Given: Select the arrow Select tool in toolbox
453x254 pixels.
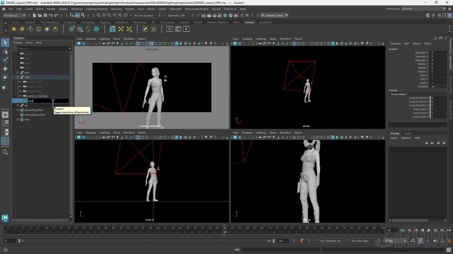Looking at the screenshot, I should click(5, 43).
